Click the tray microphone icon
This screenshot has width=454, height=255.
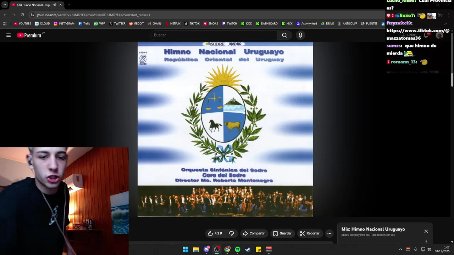[x=416, y=249]
